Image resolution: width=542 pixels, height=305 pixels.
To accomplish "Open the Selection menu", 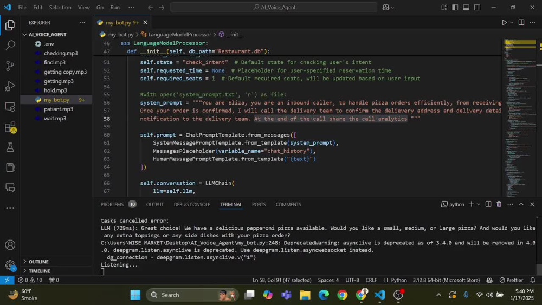I will coord(60,7).
